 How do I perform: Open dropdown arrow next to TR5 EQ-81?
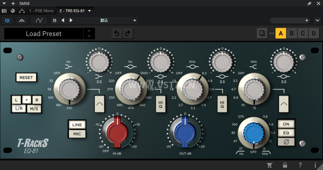pos(89,11)
